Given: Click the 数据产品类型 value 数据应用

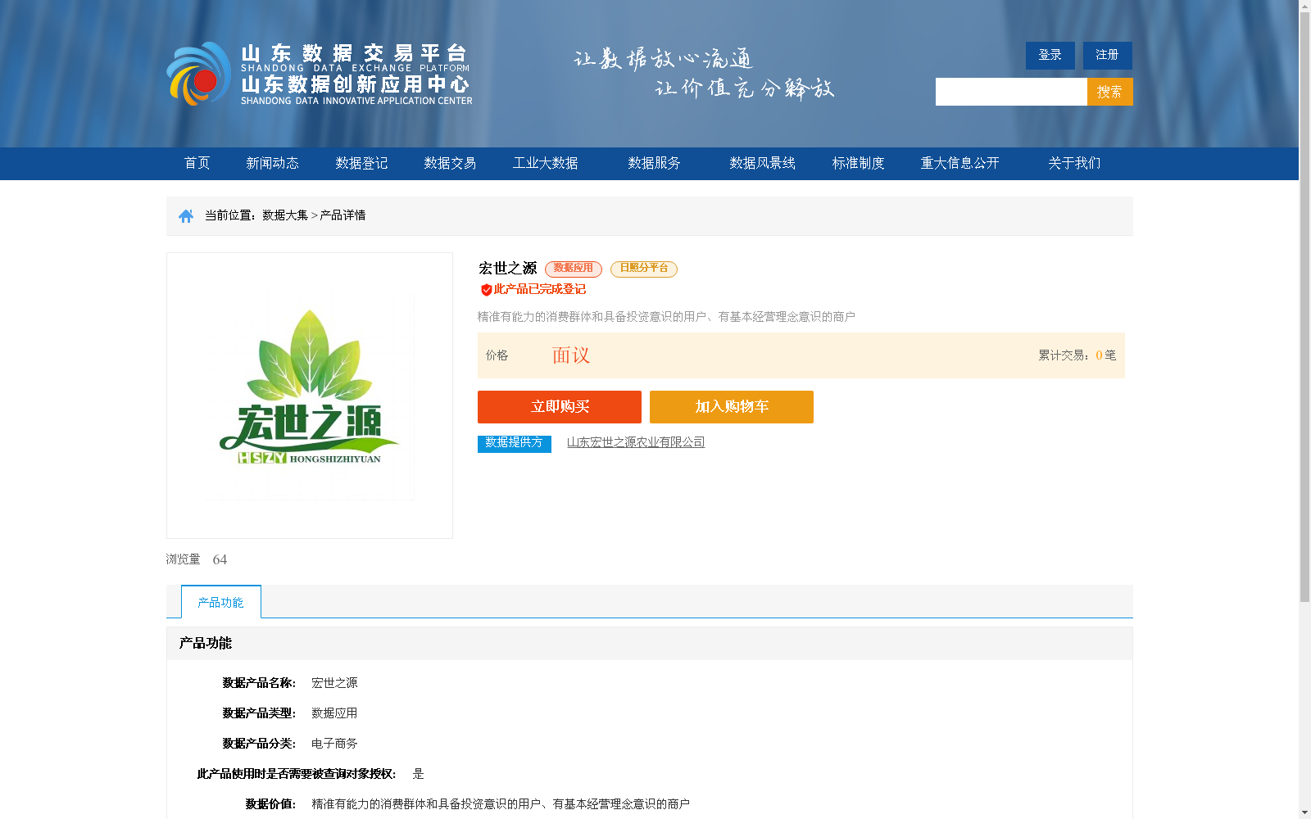Looking at the screenshot, I should pos(334,713).
